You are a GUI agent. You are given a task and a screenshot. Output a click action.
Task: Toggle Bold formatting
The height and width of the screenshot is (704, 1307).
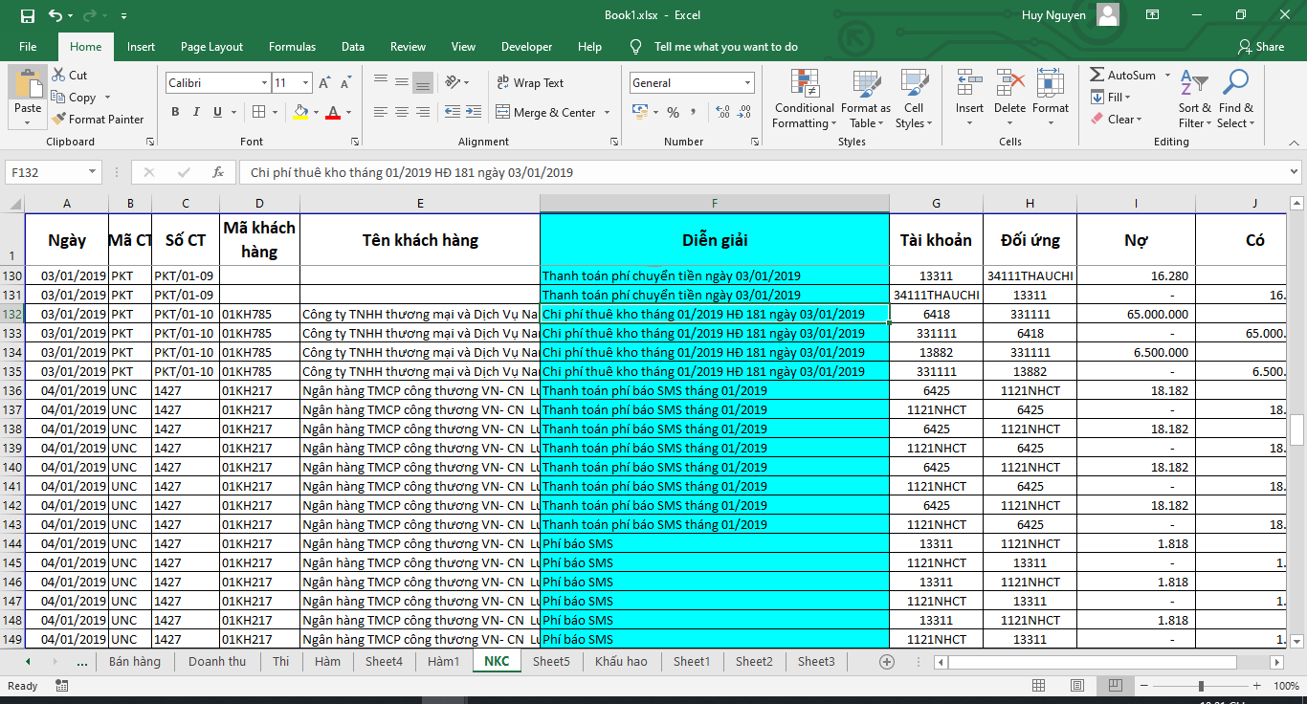[175, 113]
